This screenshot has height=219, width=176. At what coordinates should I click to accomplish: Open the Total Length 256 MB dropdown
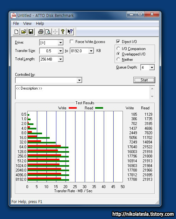click(60, 59)
